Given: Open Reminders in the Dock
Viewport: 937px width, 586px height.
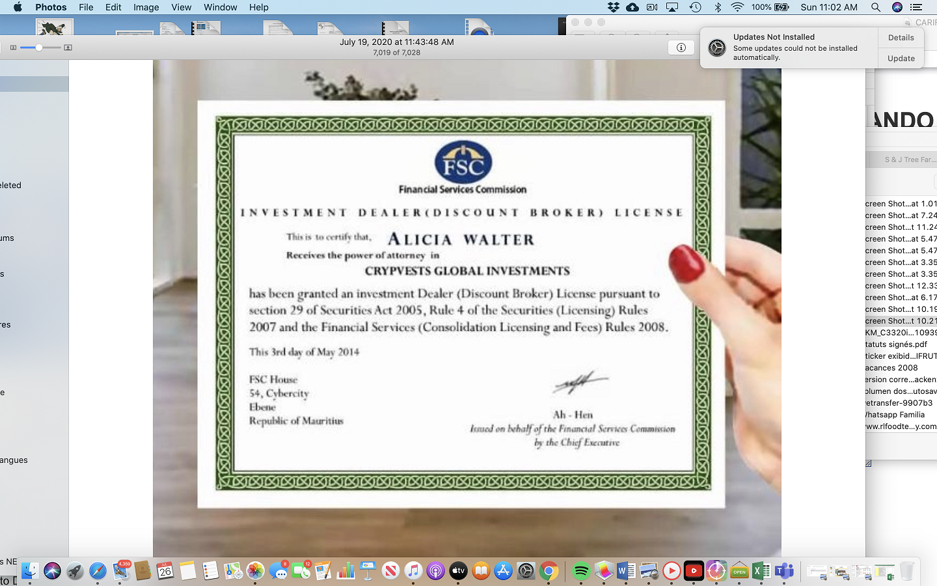Looking at the screenshot, I should (210, 571).
